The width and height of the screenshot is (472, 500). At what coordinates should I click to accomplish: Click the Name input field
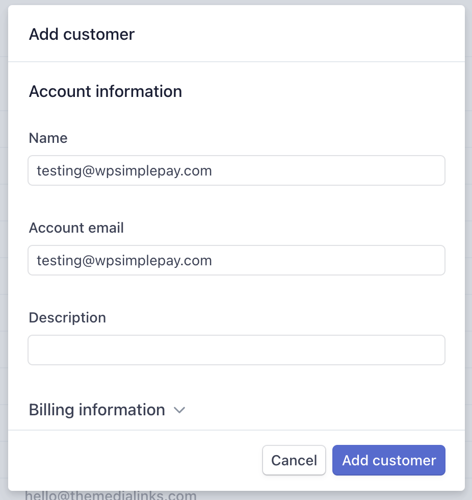point(326,170)
